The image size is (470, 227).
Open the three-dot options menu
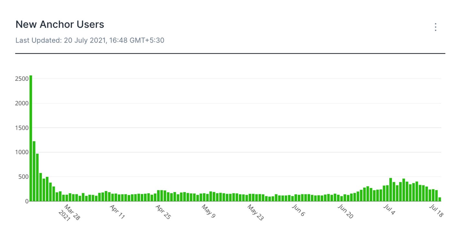click(435, 27)
